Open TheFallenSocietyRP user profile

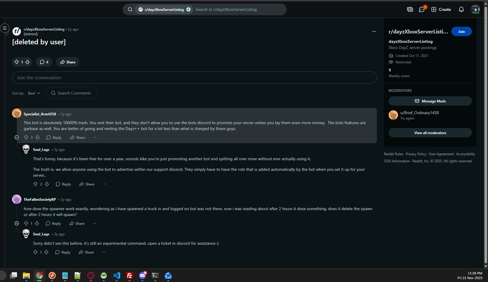tap(40, 199)
